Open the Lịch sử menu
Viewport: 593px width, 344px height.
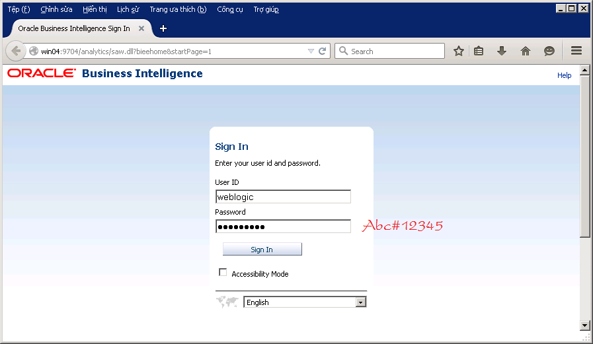[x=128, y=9]
